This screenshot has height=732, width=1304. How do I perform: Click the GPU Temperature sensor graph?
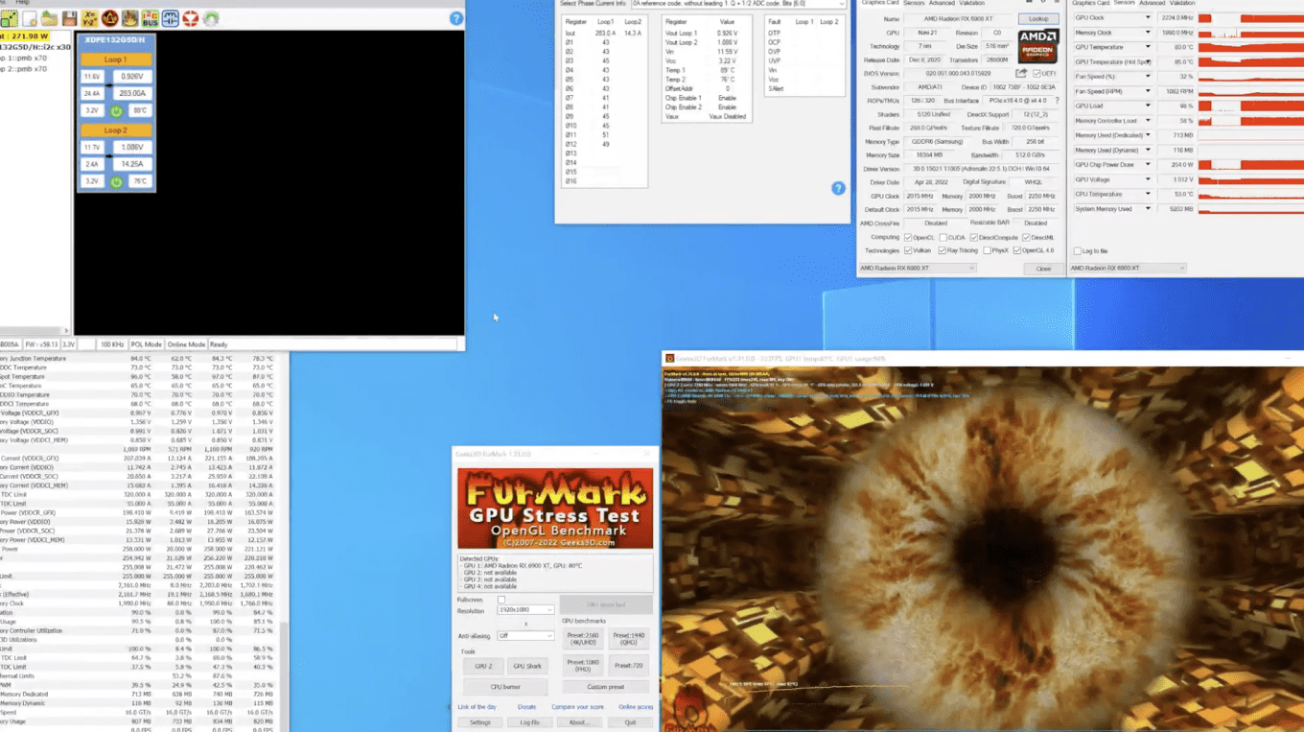pos(1250,47)
